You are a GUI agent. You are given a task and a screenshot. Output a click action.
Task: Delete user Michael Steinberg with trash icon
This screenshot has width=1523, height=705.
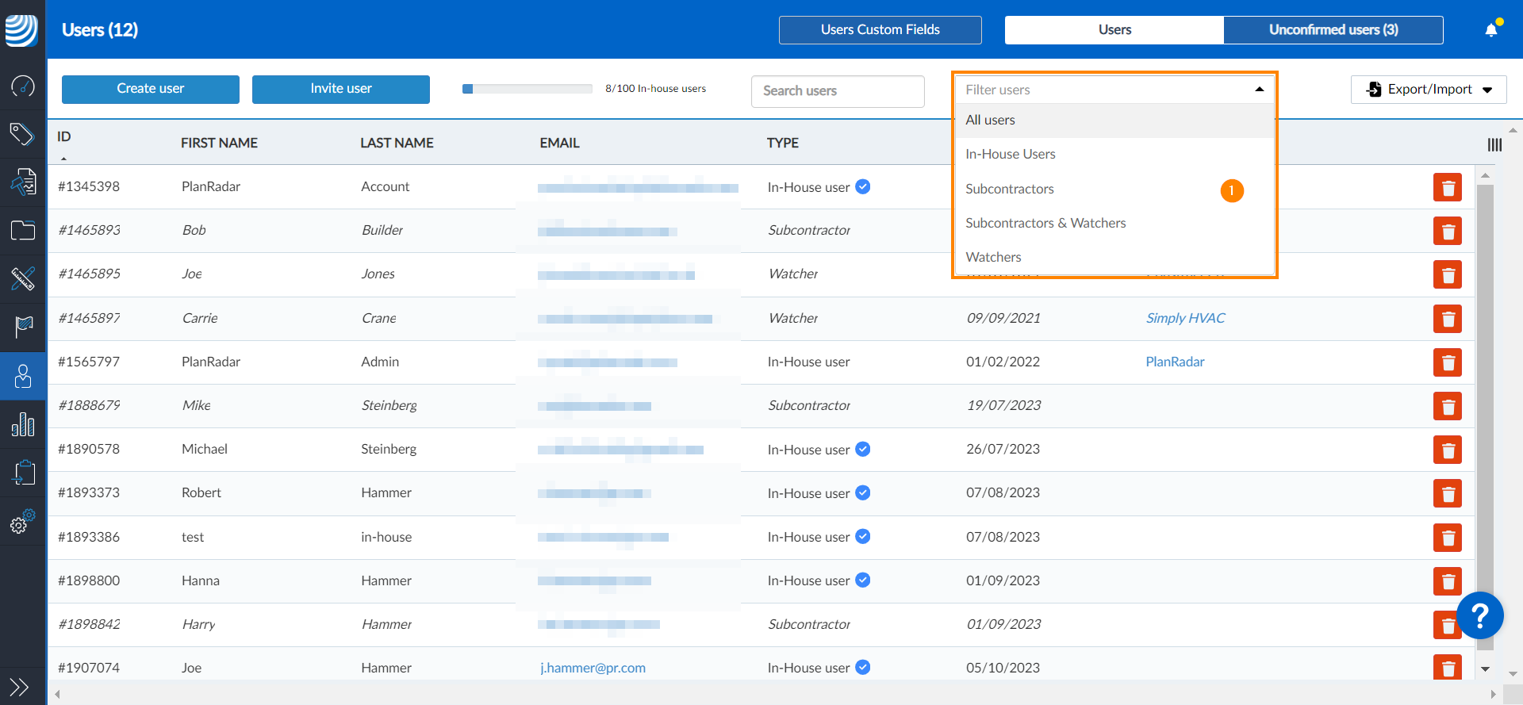pyautogui.click(x=1448, y=450)
